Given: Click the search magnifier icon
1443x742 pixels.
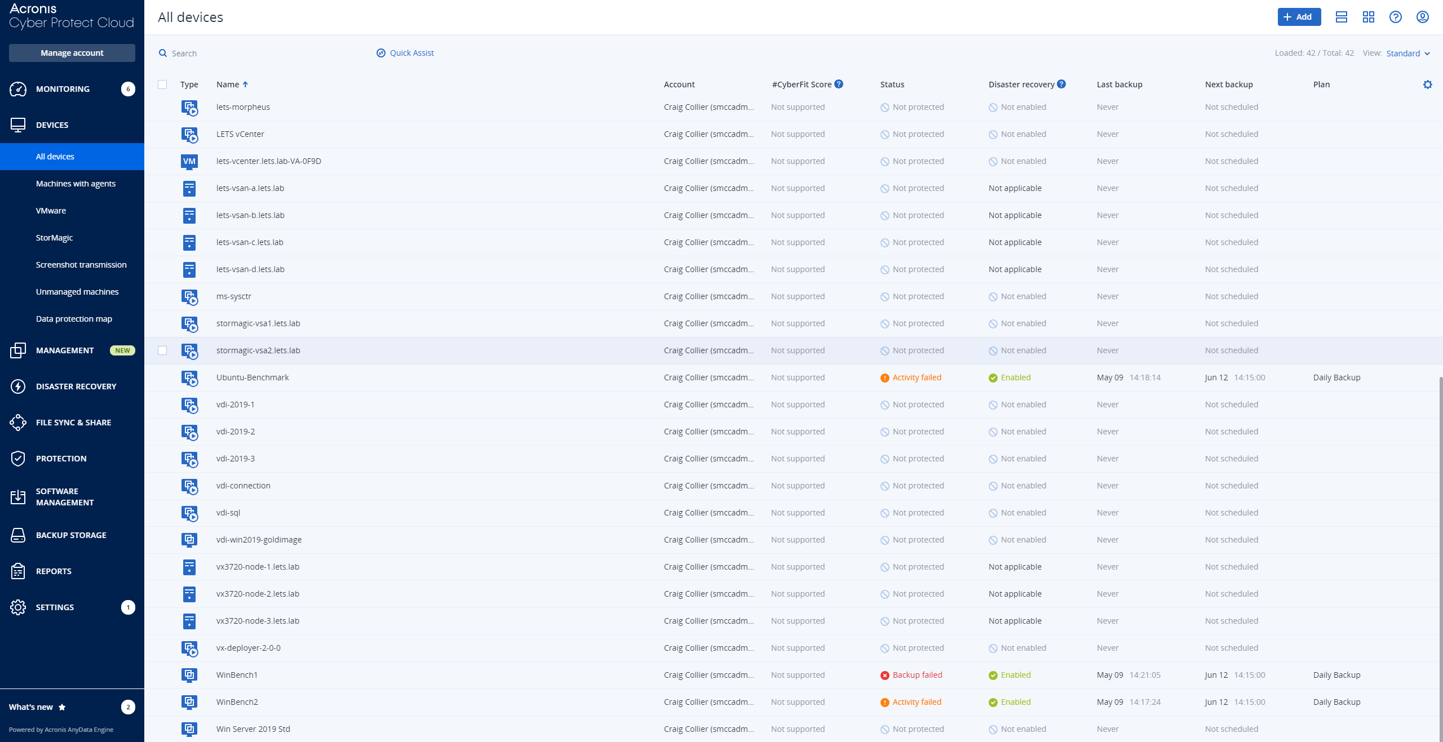Looking at the screenshot, I should click(x=163, y=53).
